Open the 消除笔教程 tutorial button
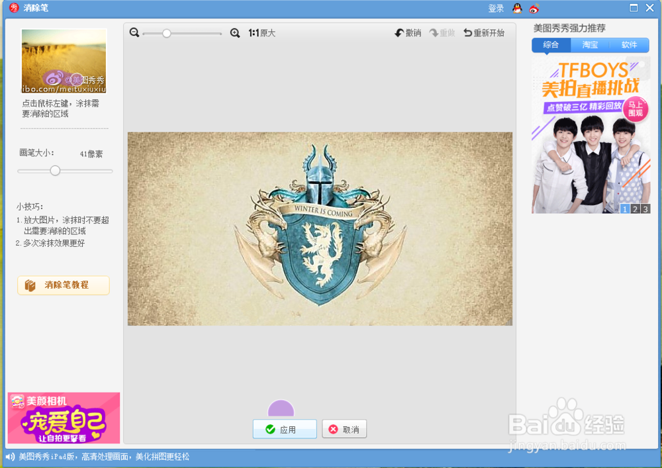 (64, 285)
